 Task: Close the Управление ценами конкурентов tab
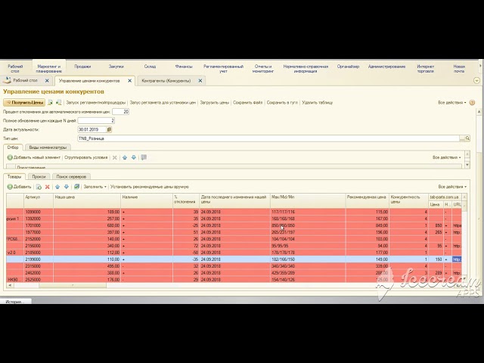coord(129,81)
